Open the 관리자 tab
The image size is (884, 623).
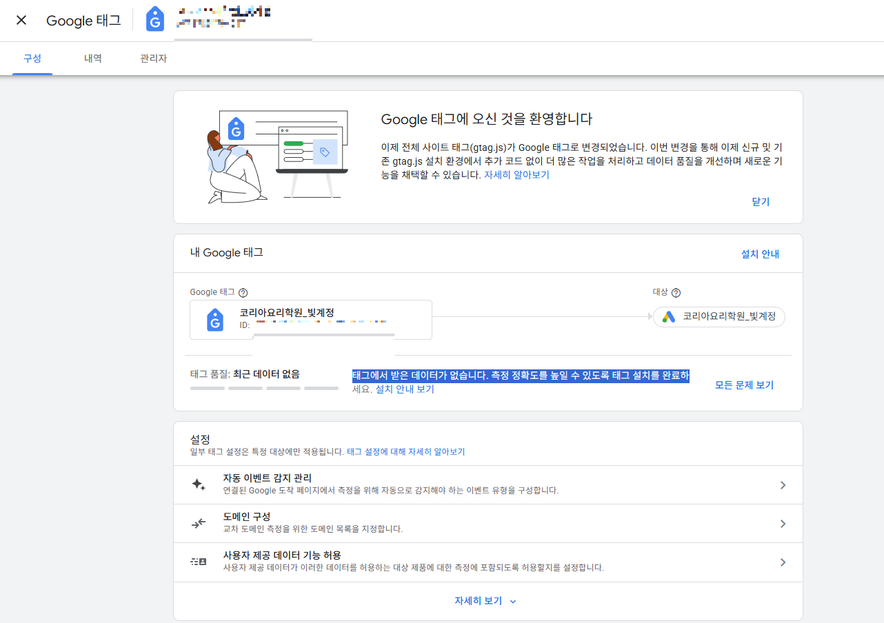(153, 59)
